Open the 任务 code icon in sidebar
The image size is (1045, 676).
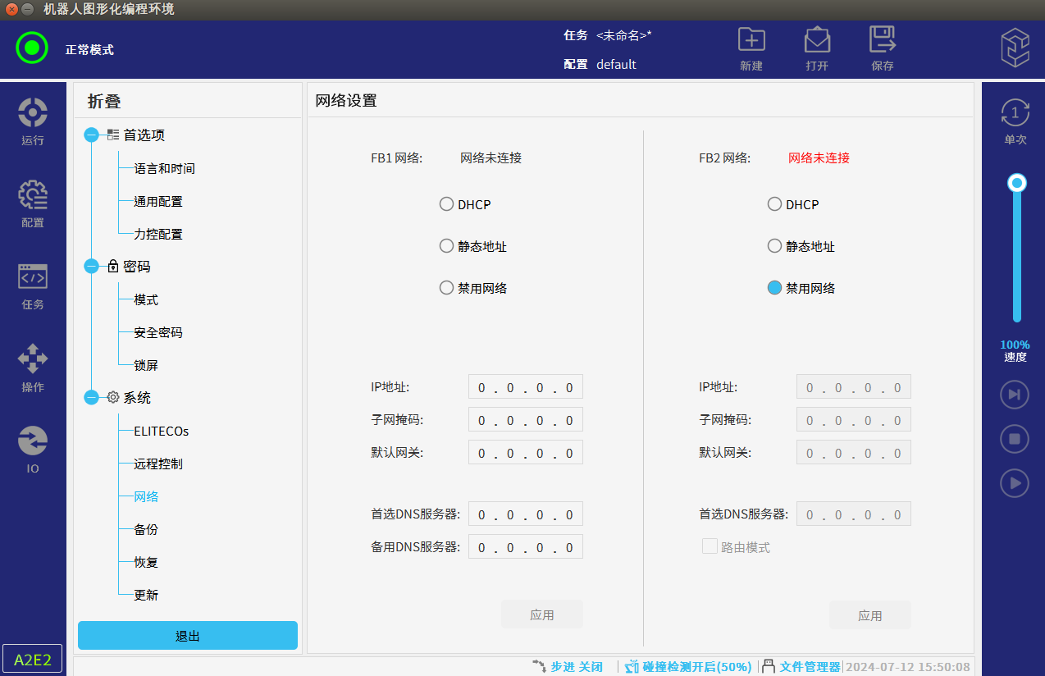[33, 277]
